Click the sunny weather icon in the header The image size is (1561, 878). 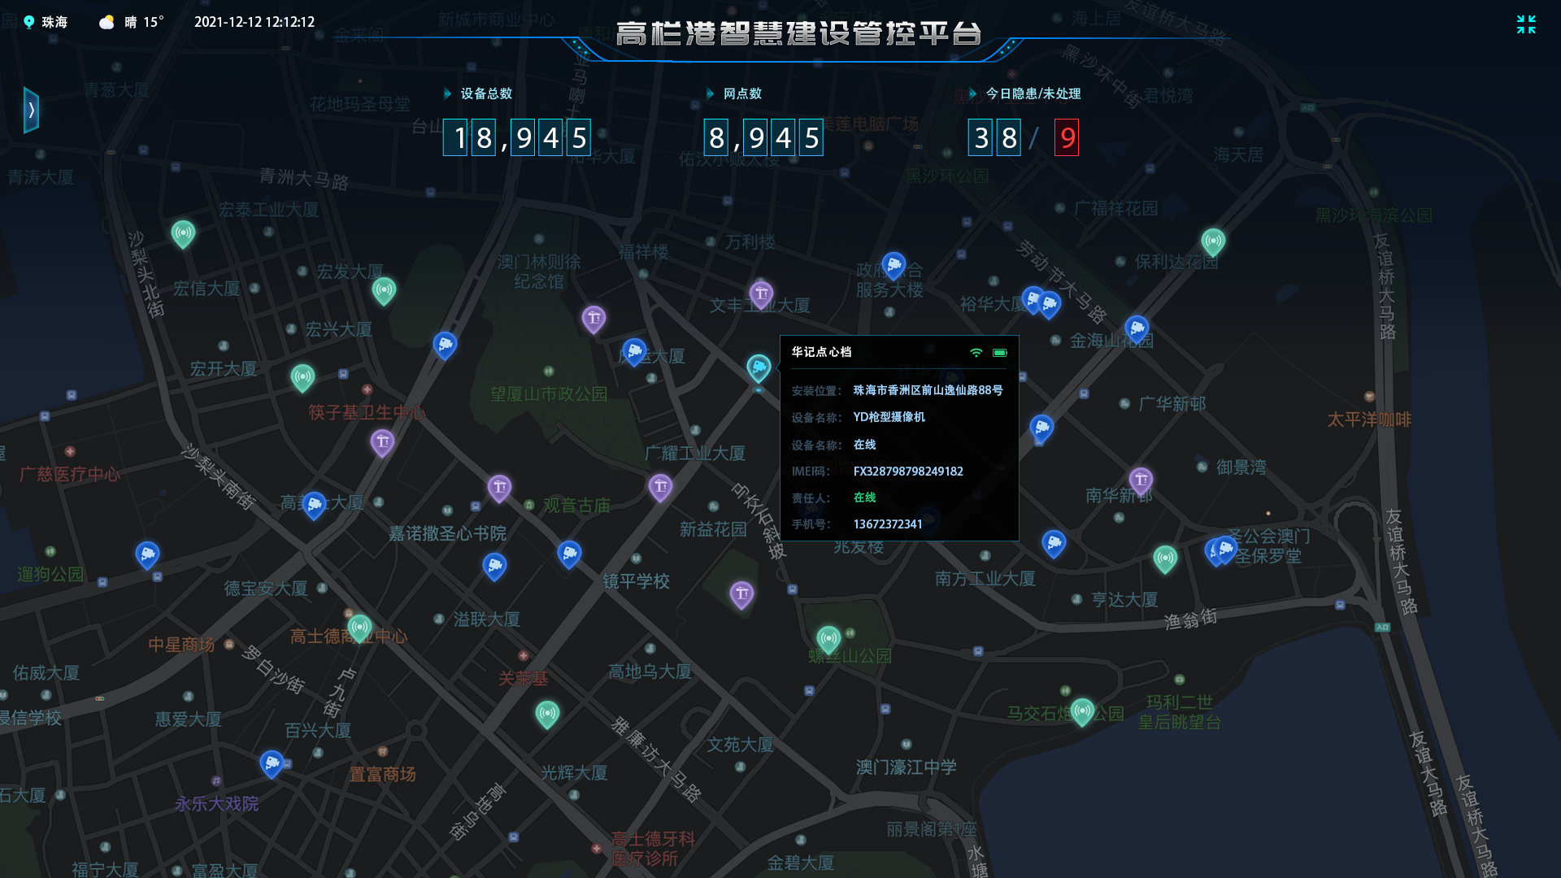pos(107,22)
